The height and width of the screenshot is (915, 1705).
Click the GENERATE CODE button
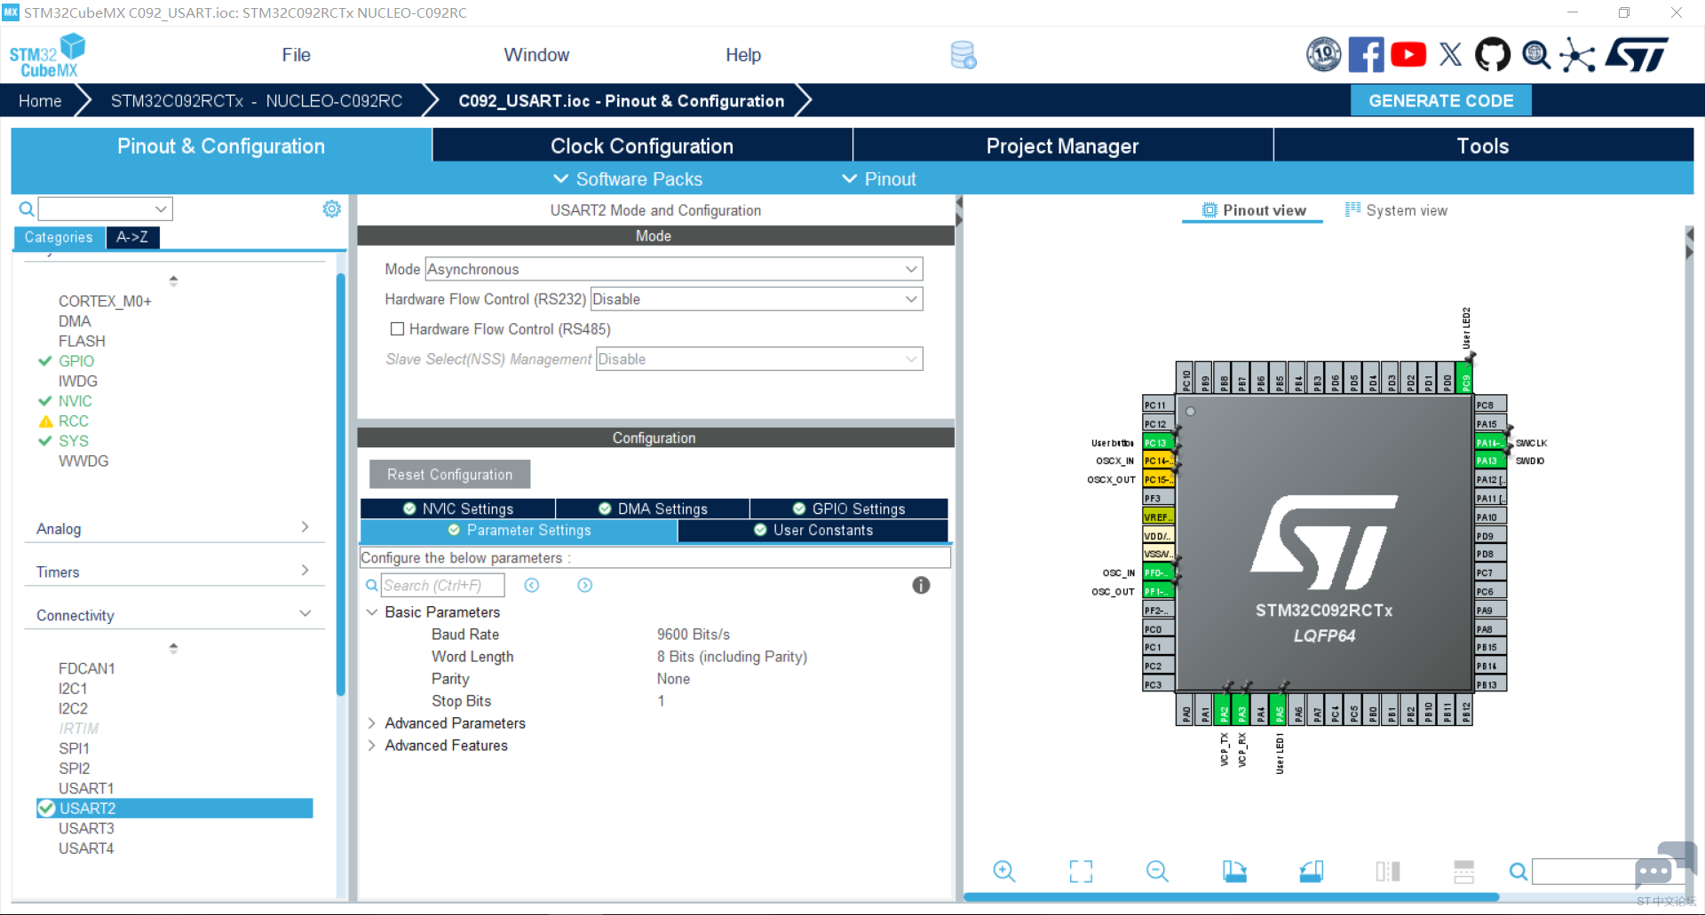pos(1440,100)
